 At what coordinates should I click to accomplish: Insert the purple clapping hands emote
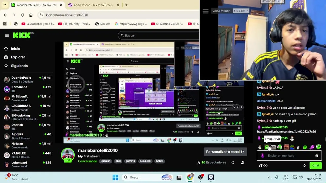coord(312,147)
